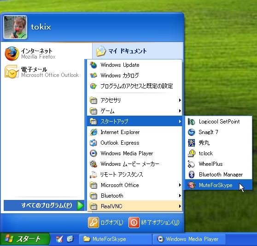Open the スタートアップ menu entry
This screenshot has height=246, width=257.
click(134, 122)
